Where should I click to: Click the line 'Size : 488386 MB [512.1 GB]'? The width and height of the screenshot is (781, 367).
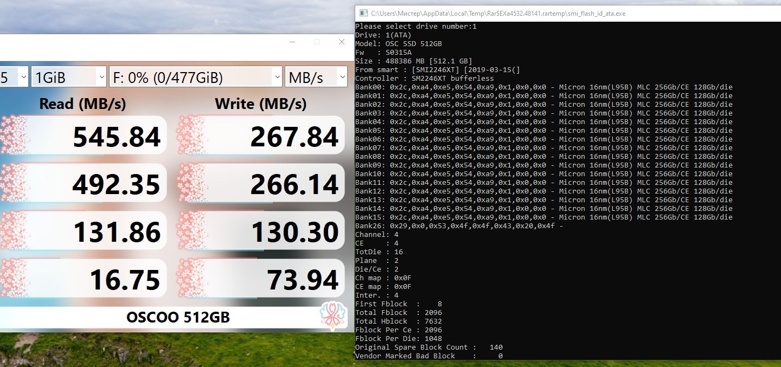point(414,61)
